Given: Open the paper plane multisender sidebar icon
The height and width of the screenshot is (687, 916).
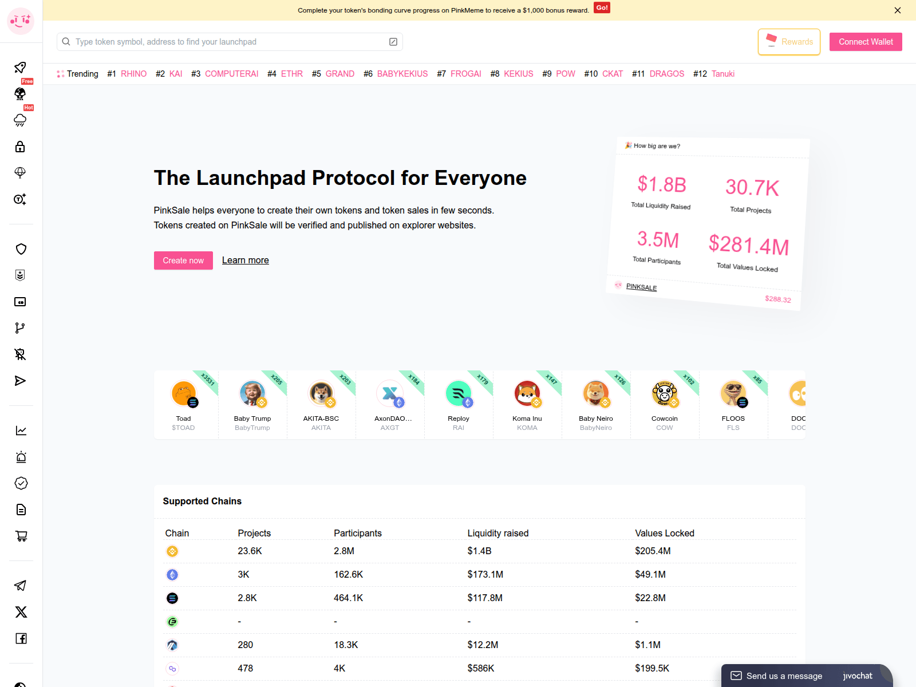Looking at the screenshot, I should click(20, 381).
